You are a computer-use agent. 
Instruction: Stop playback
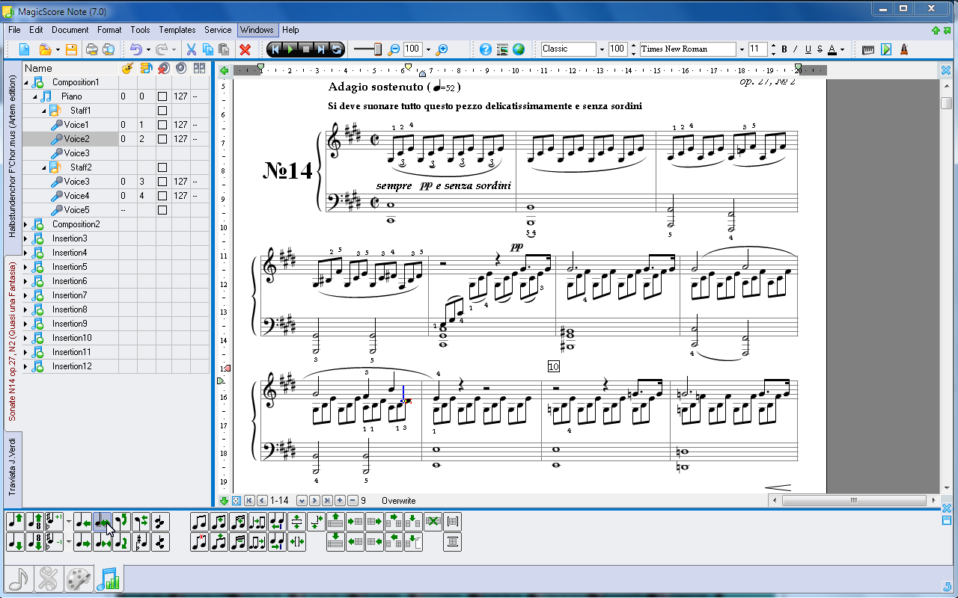[x=306, y=49]
